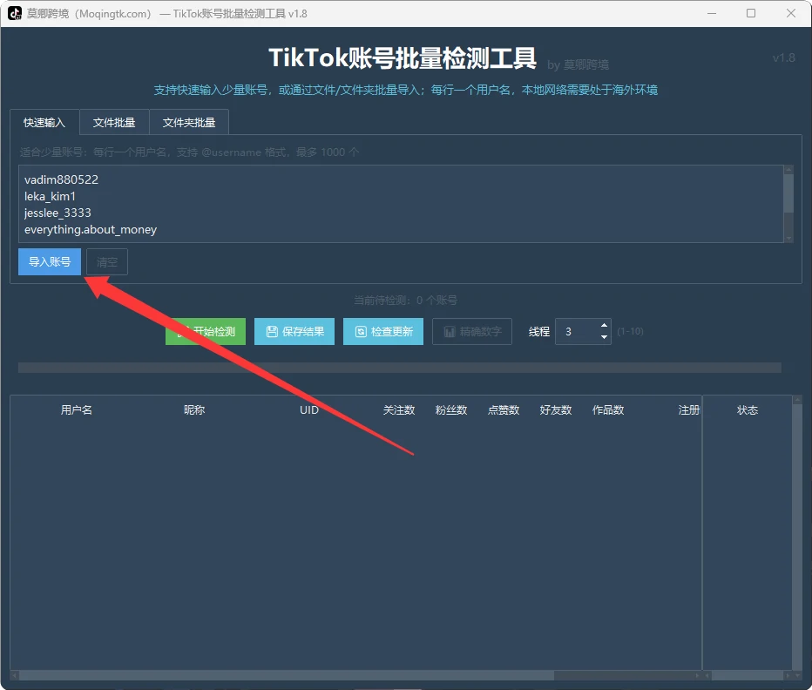Click the 注册 column header
The height and width of the screenshot is (690, 812).
tap(689, 410)
